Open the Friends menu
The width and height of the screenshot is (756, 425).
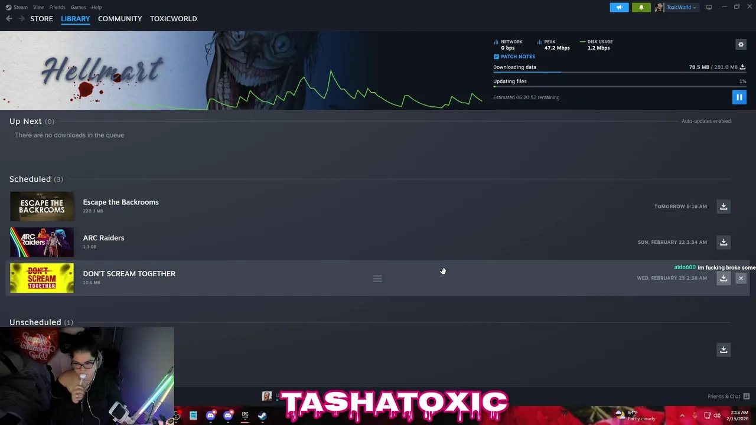tap(57, 7)
